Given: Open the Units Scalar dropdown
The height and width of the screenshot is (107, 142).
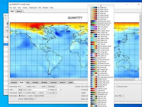Looking at the screenshot, I should (x=21, y=90).
